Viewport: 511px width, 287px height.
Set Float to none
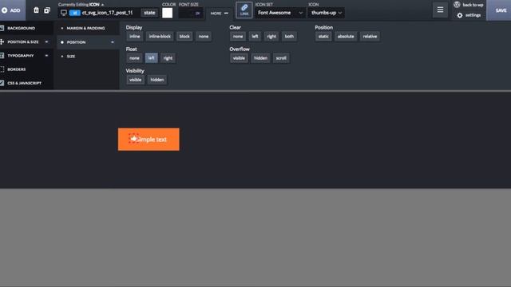pos(134,58)
